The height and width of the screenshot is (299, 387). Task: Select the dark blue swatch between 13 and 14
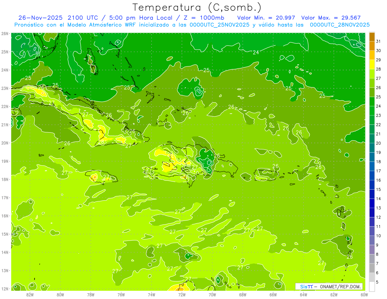click(372, 203)
